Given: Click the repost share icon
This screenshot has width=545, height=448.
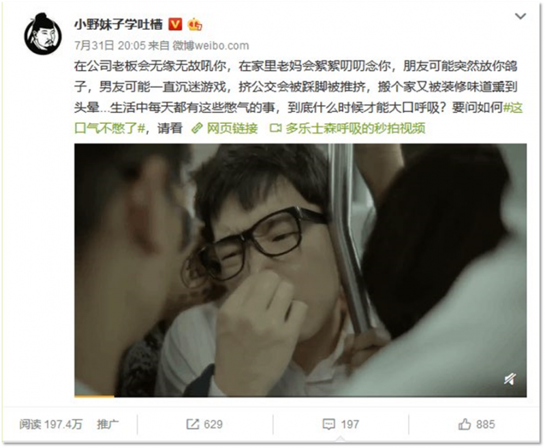Looking at the screenshot, I should [x=193, y=424].
